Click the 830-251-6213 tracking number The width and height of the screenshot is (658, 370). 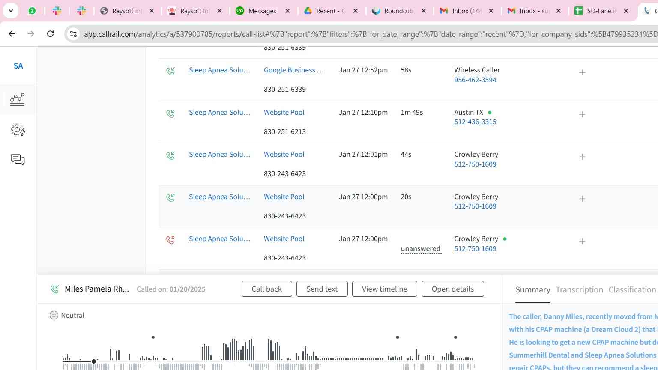click(x=285, y=131)
